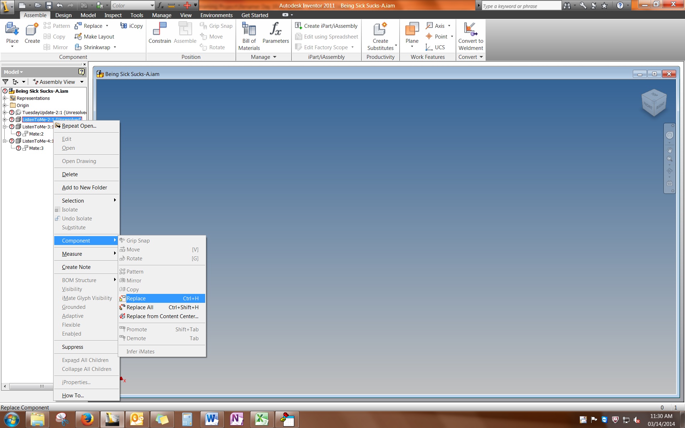Click the Open folder icon in quick access toolbar
Viewport: 685px width, 428px height.
pyautogui.click(x=38, y=5)
